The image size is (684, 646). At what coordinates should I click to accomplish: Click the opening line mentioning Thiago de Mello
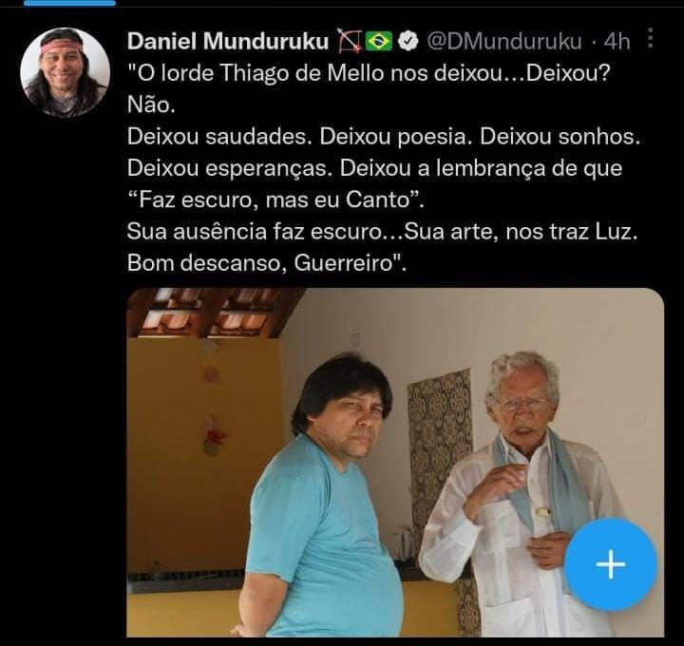tap(369, 73)
